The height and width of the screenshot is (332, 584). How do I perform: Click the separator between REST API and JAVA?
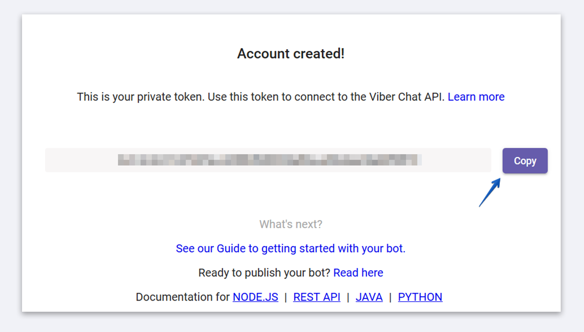click(x=348, y=297)
